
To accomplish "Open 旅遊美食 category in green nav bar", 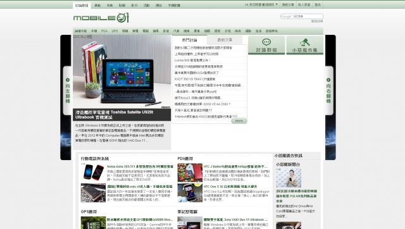I will [271, 31].
